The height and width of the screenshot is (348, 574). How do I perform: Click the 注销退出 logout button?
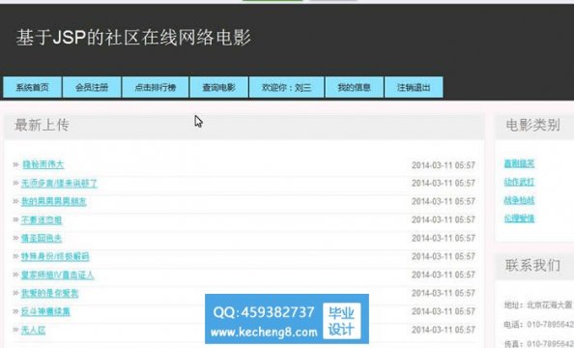point(414,87)
